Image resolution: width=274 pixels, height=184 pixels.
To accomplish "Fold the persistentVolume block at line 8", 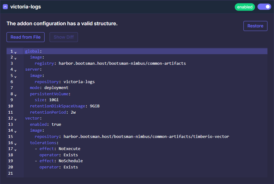I will coord(15,95).
